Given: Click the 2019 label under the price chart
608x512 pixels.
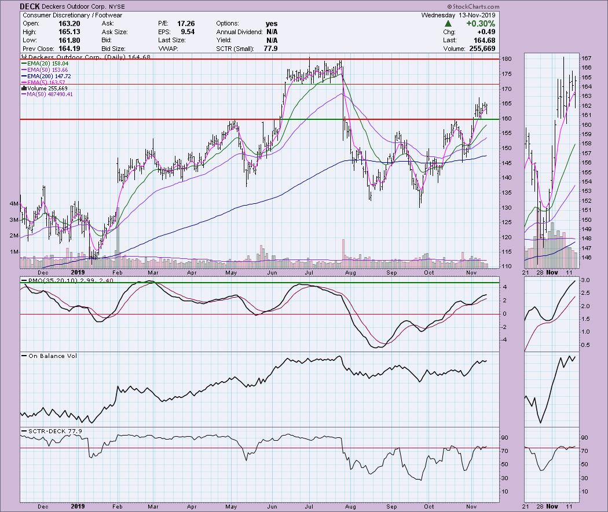Looking at the screenshot, I should (x=78, y=272).
